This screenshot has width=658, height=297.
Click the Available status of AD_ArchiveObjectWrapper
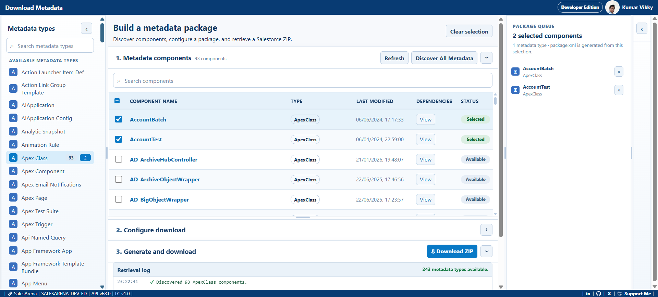coord(475,179)
